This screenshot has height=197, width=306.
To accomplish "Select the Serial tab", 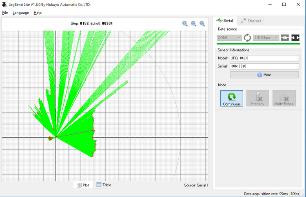I will click(224, 20).
